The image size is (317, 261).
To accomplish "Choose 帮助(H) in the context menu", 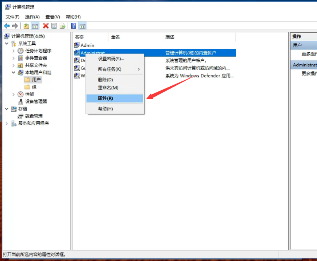I will 115,109.
